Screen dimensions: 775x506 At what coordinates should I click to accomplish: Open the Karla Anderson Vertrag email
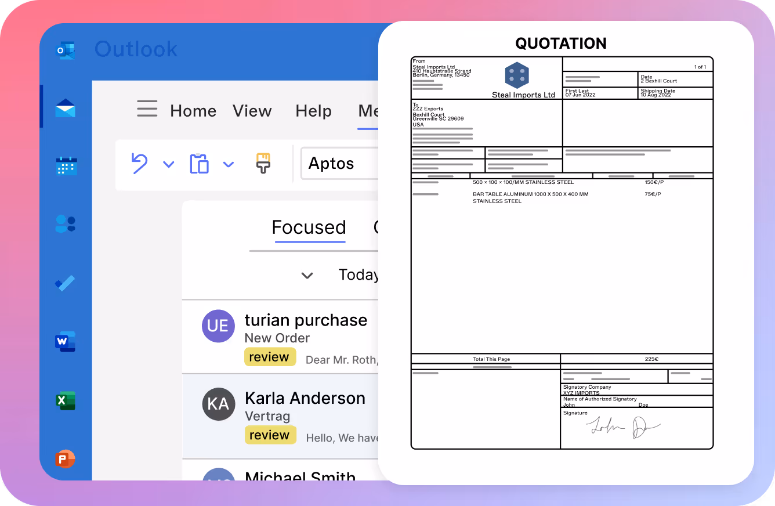pyautogui.click(x=281, y=416)
